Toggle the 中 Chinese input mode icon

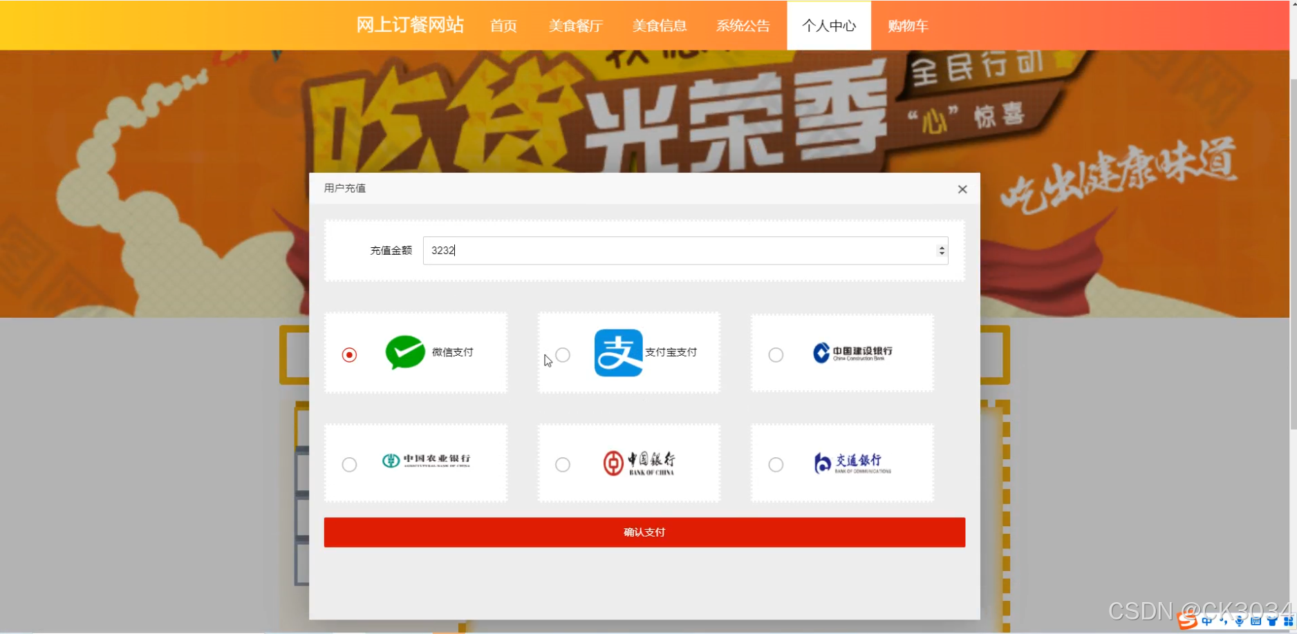point(1207,621)
